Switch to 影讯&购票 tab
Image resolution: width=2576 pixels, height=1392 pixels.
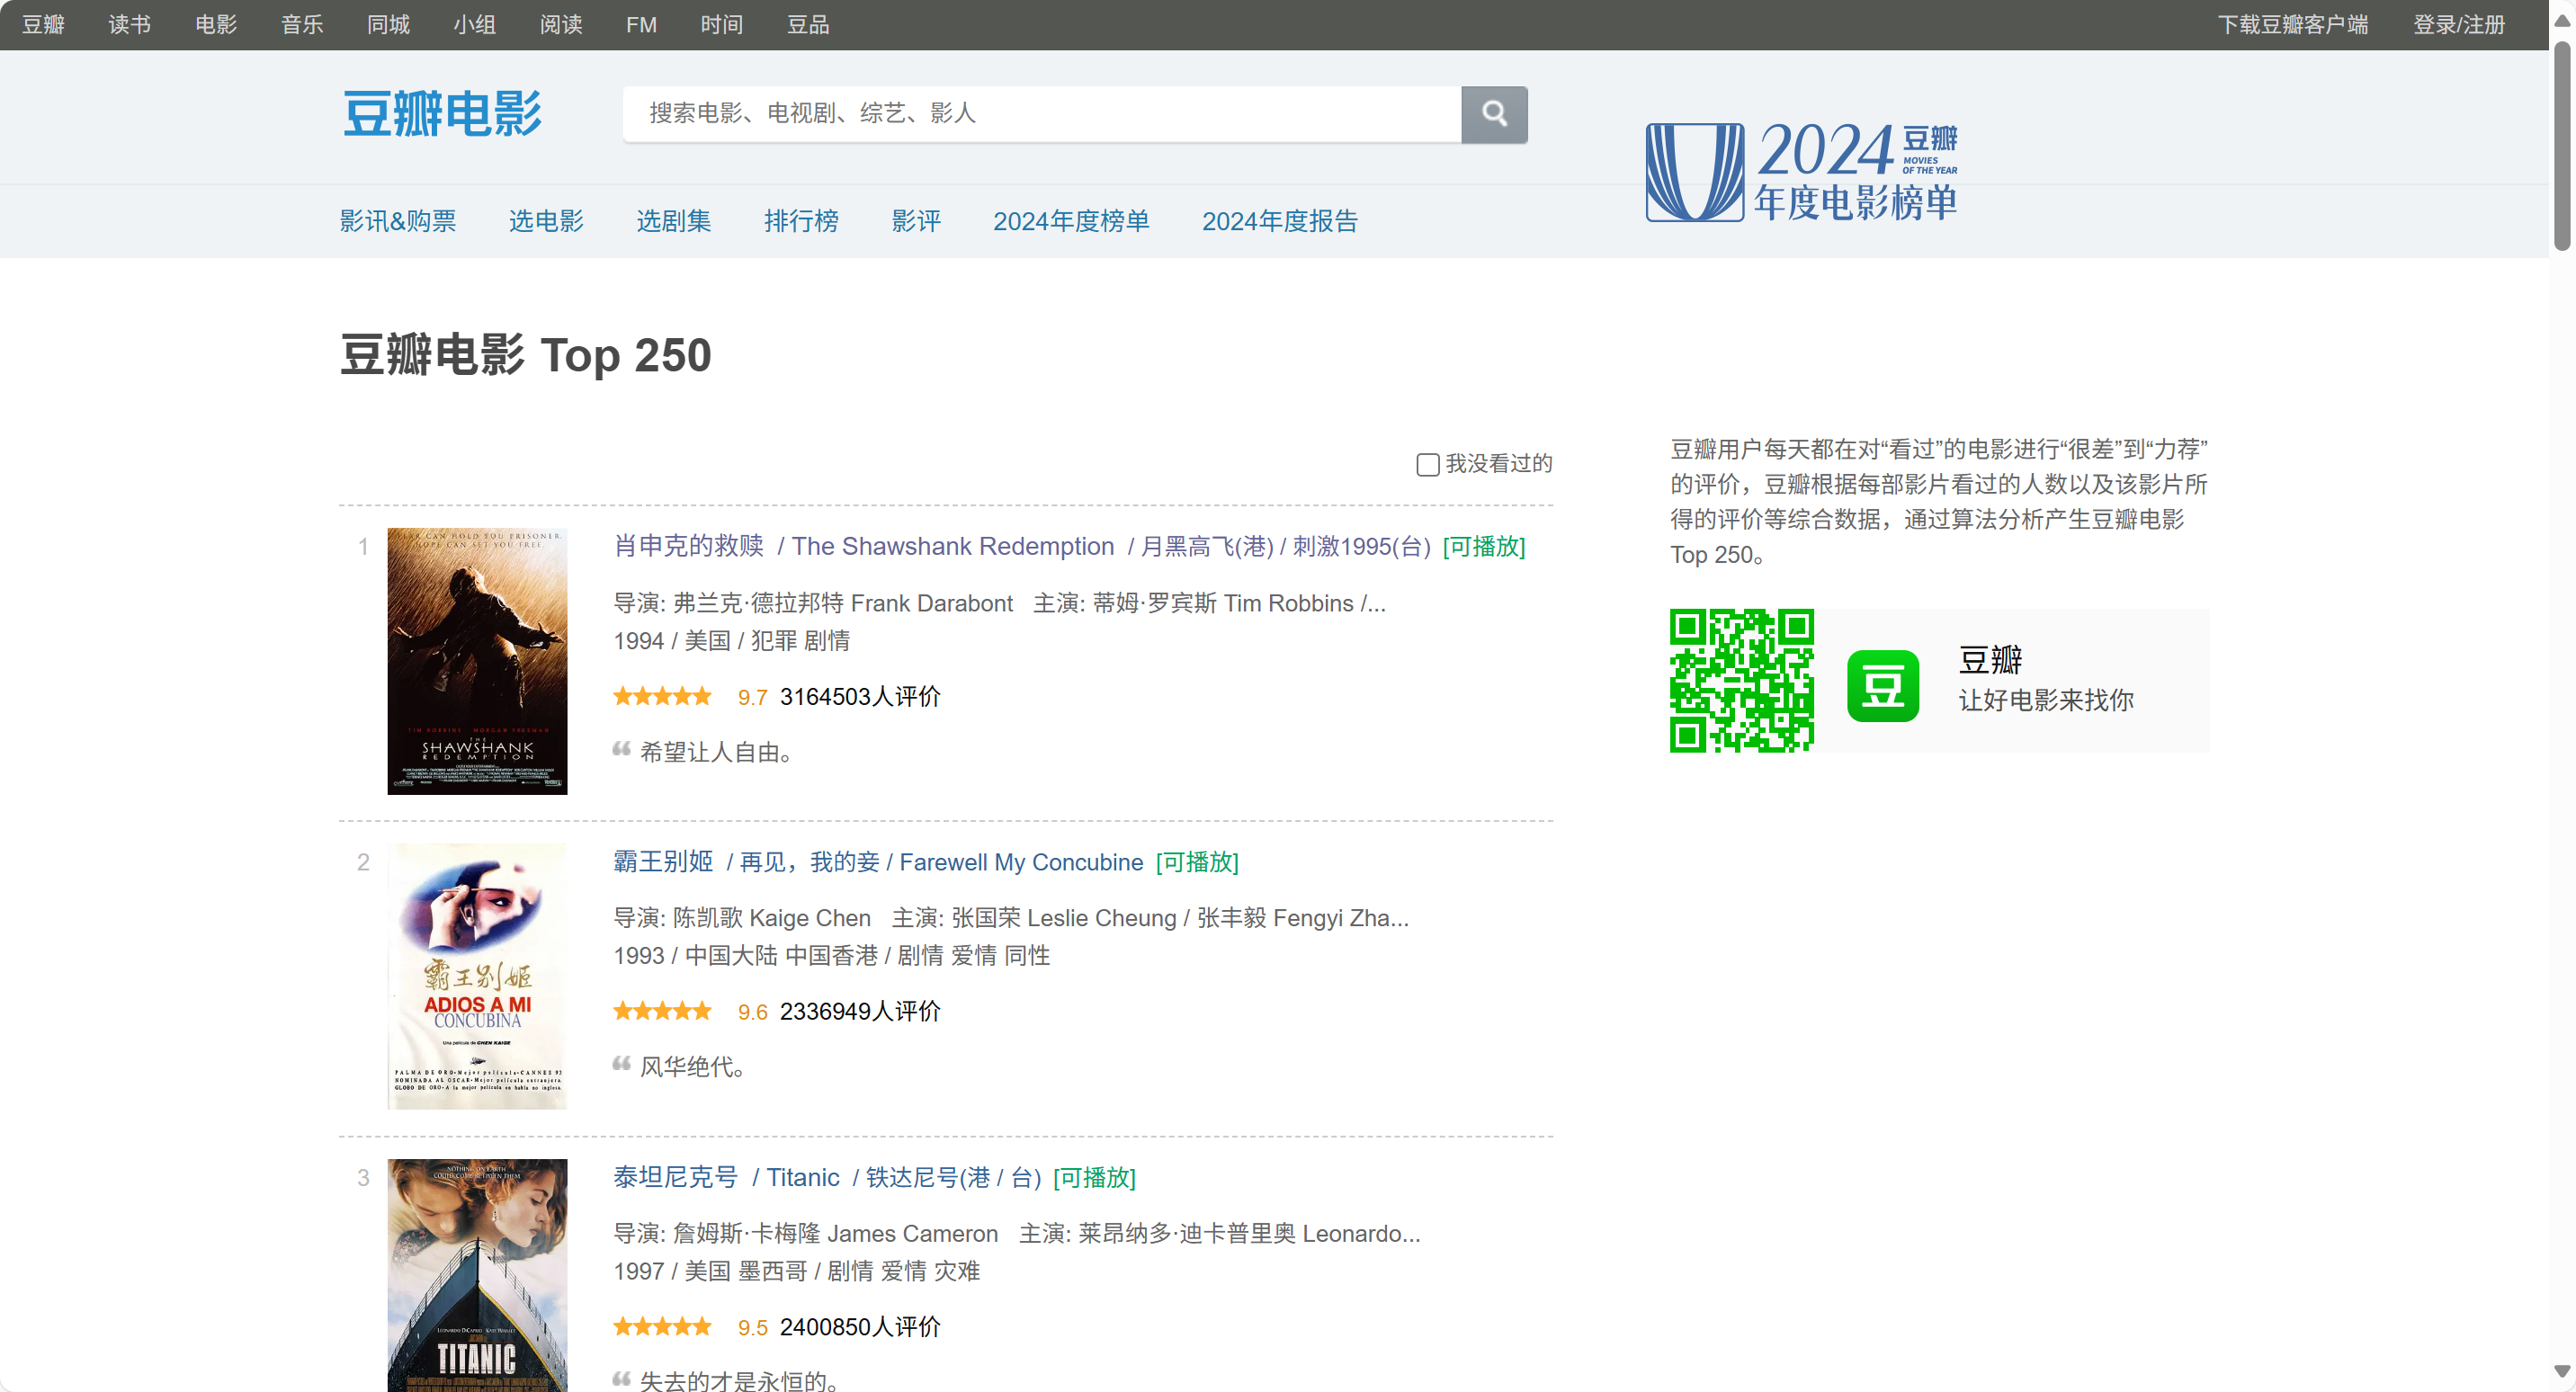pos(397,221)
